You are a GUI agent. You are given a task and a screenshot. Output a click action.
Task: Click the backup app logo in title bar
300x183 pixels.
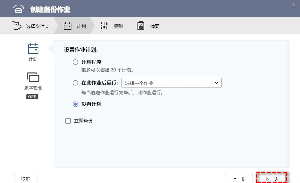(19, 9)
